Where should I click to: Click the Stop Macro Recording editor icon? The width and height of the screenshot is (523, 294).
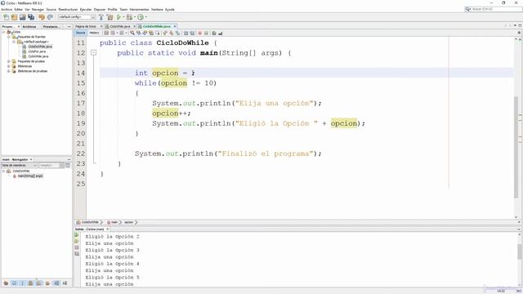pyautogui.click(x=206, y=33)
